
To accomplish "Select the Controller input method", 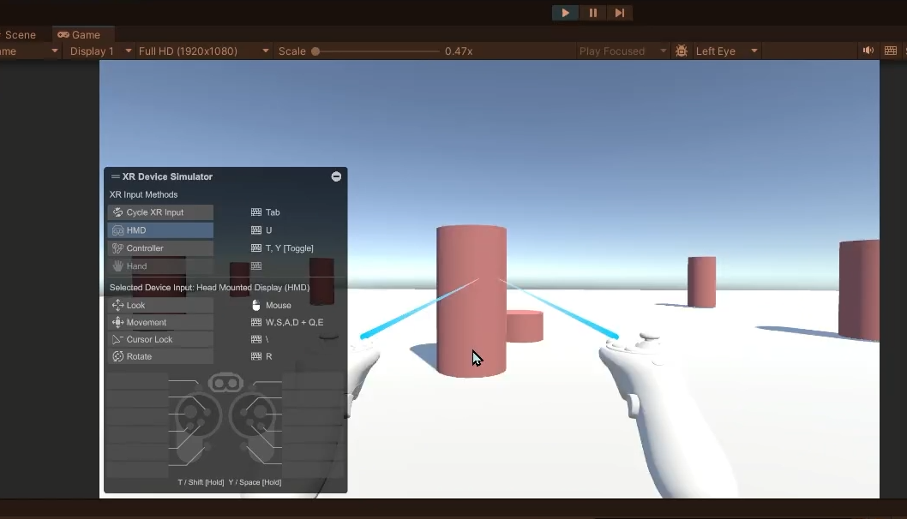I will click(x=160, y=248).
